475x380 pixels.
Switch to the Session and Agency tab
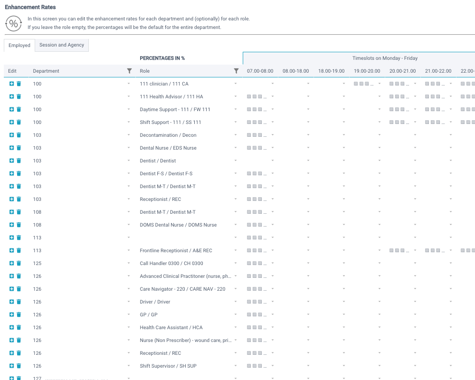pyautogui.click(x=62, y=45)
